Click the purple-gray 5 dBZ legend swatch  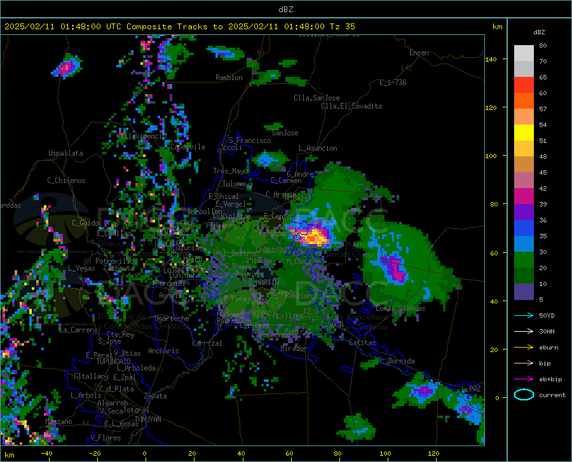click(524, 291)
